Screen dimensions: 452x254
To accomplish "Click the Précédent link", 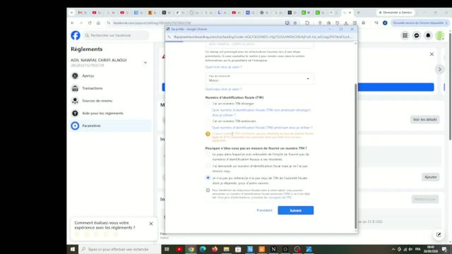I will (x=264, y=210).
